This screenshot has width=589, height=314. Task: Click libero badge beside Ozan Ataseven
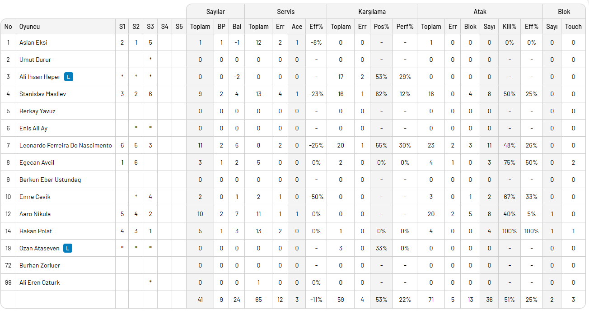click(x=67, y=248)
